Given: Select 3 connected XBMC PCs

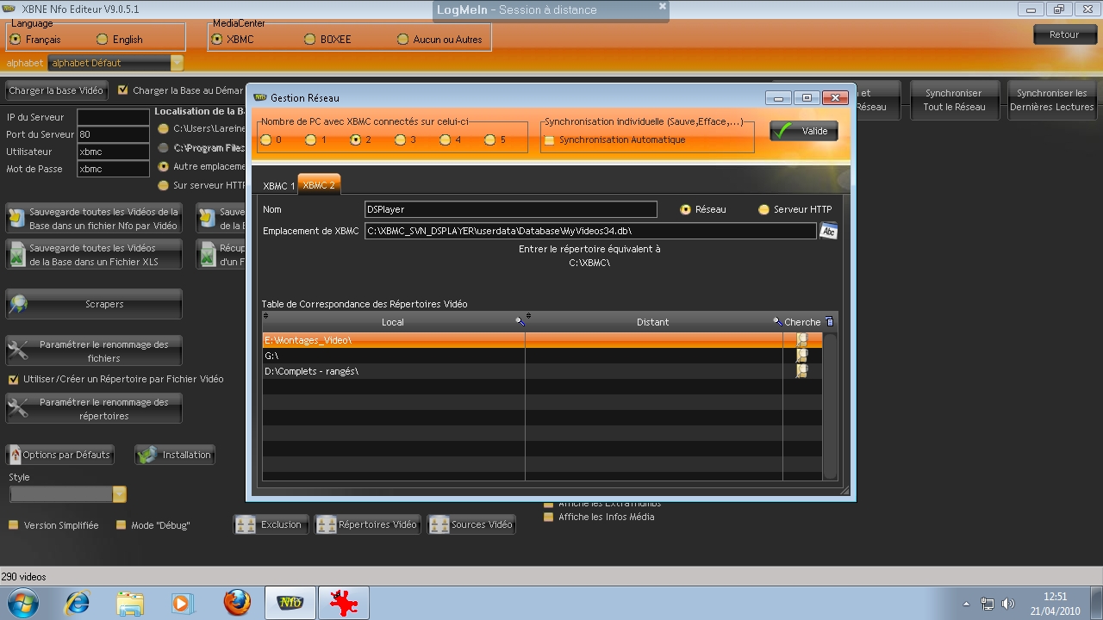Looking at the screenshot, I should [x=400, y=139].
